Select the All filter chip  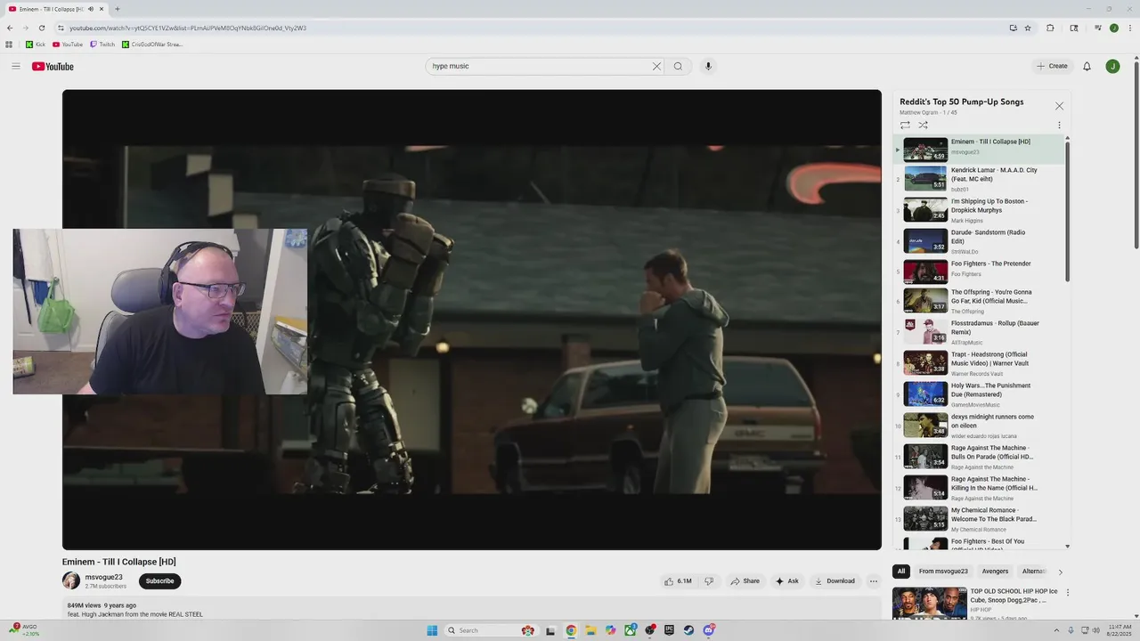pyautogui.click(x=901, y=572)
